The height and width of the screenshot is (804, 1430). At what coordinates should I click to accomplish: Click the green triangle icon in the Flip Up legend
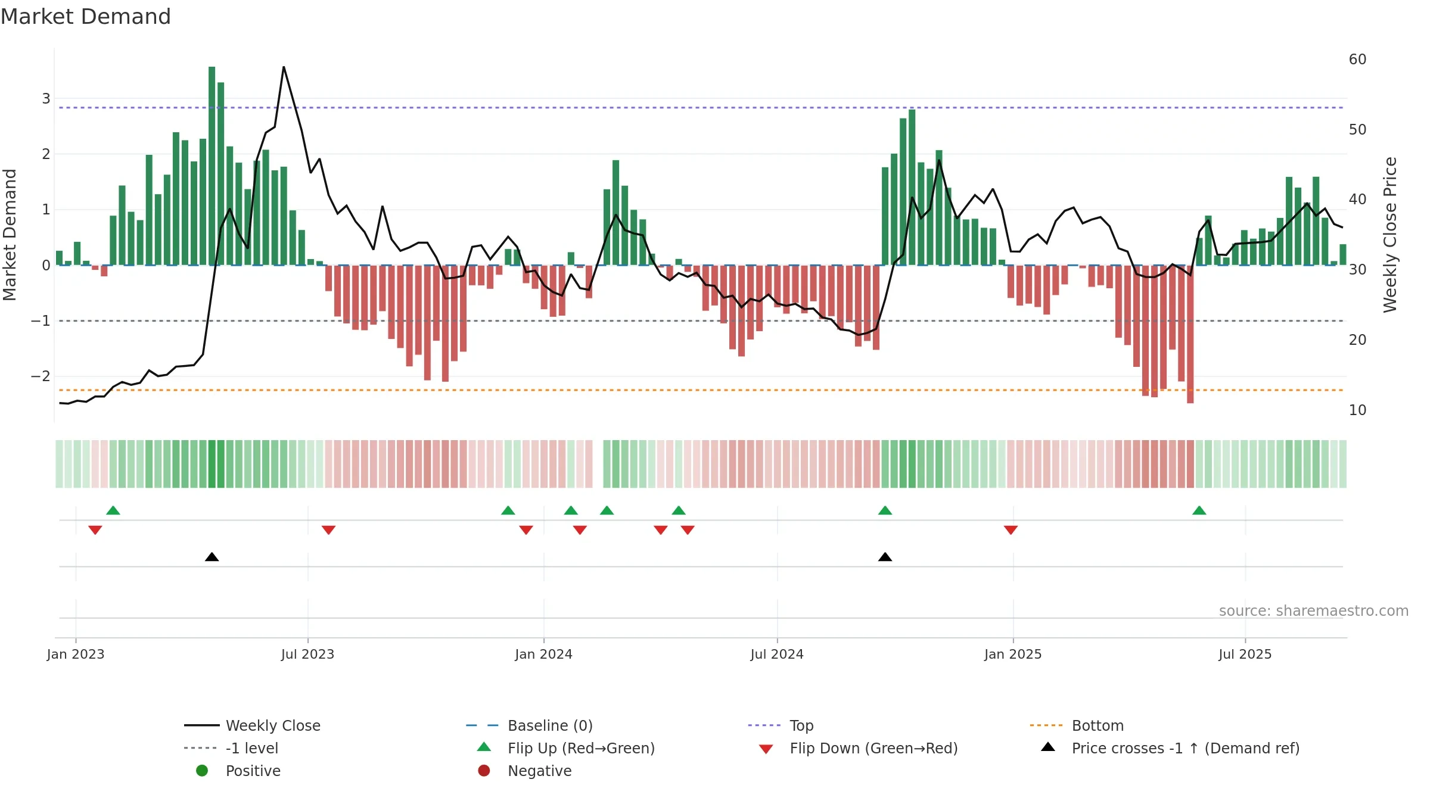484,747
